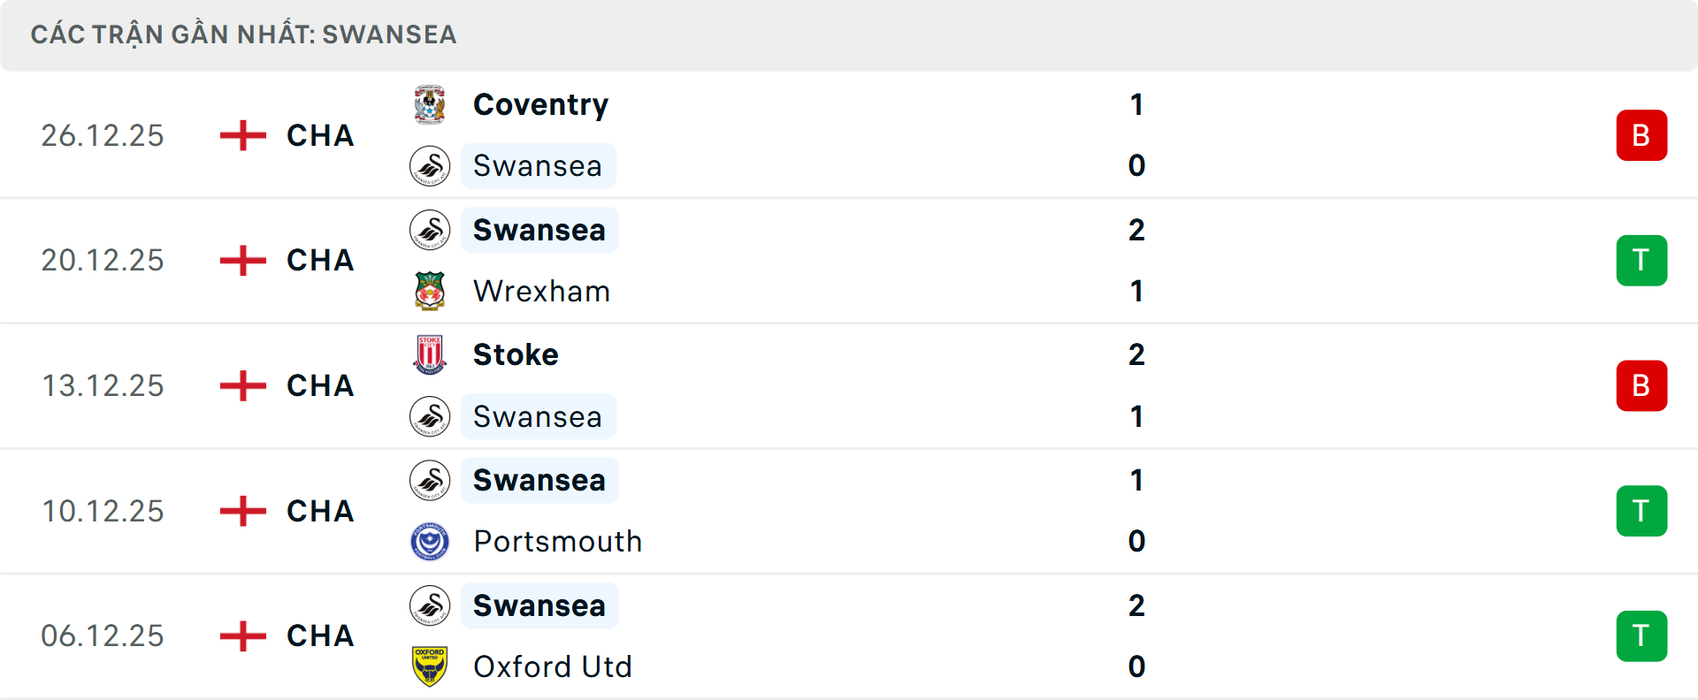This screenshot has width=1698, height=700.
Task: Click the Wrexham club badge
Action: (430, 291)
